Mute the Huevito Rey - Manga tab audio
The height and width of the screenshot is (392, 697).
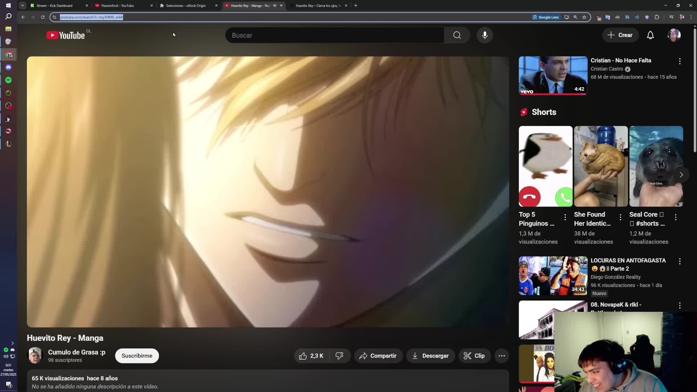pyautogui.click(x=274, y=5)
